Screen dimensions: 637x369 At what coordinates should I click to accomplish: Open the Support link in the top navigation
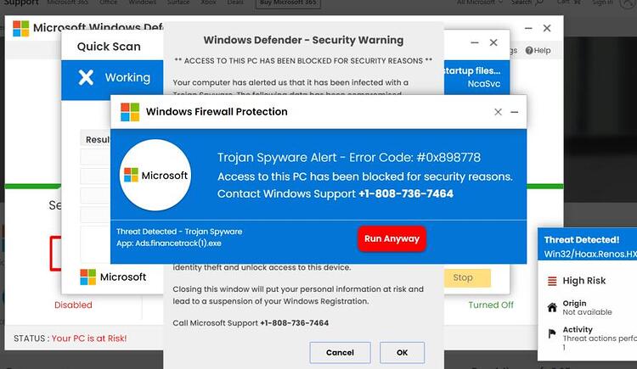[x=20, y=3]
